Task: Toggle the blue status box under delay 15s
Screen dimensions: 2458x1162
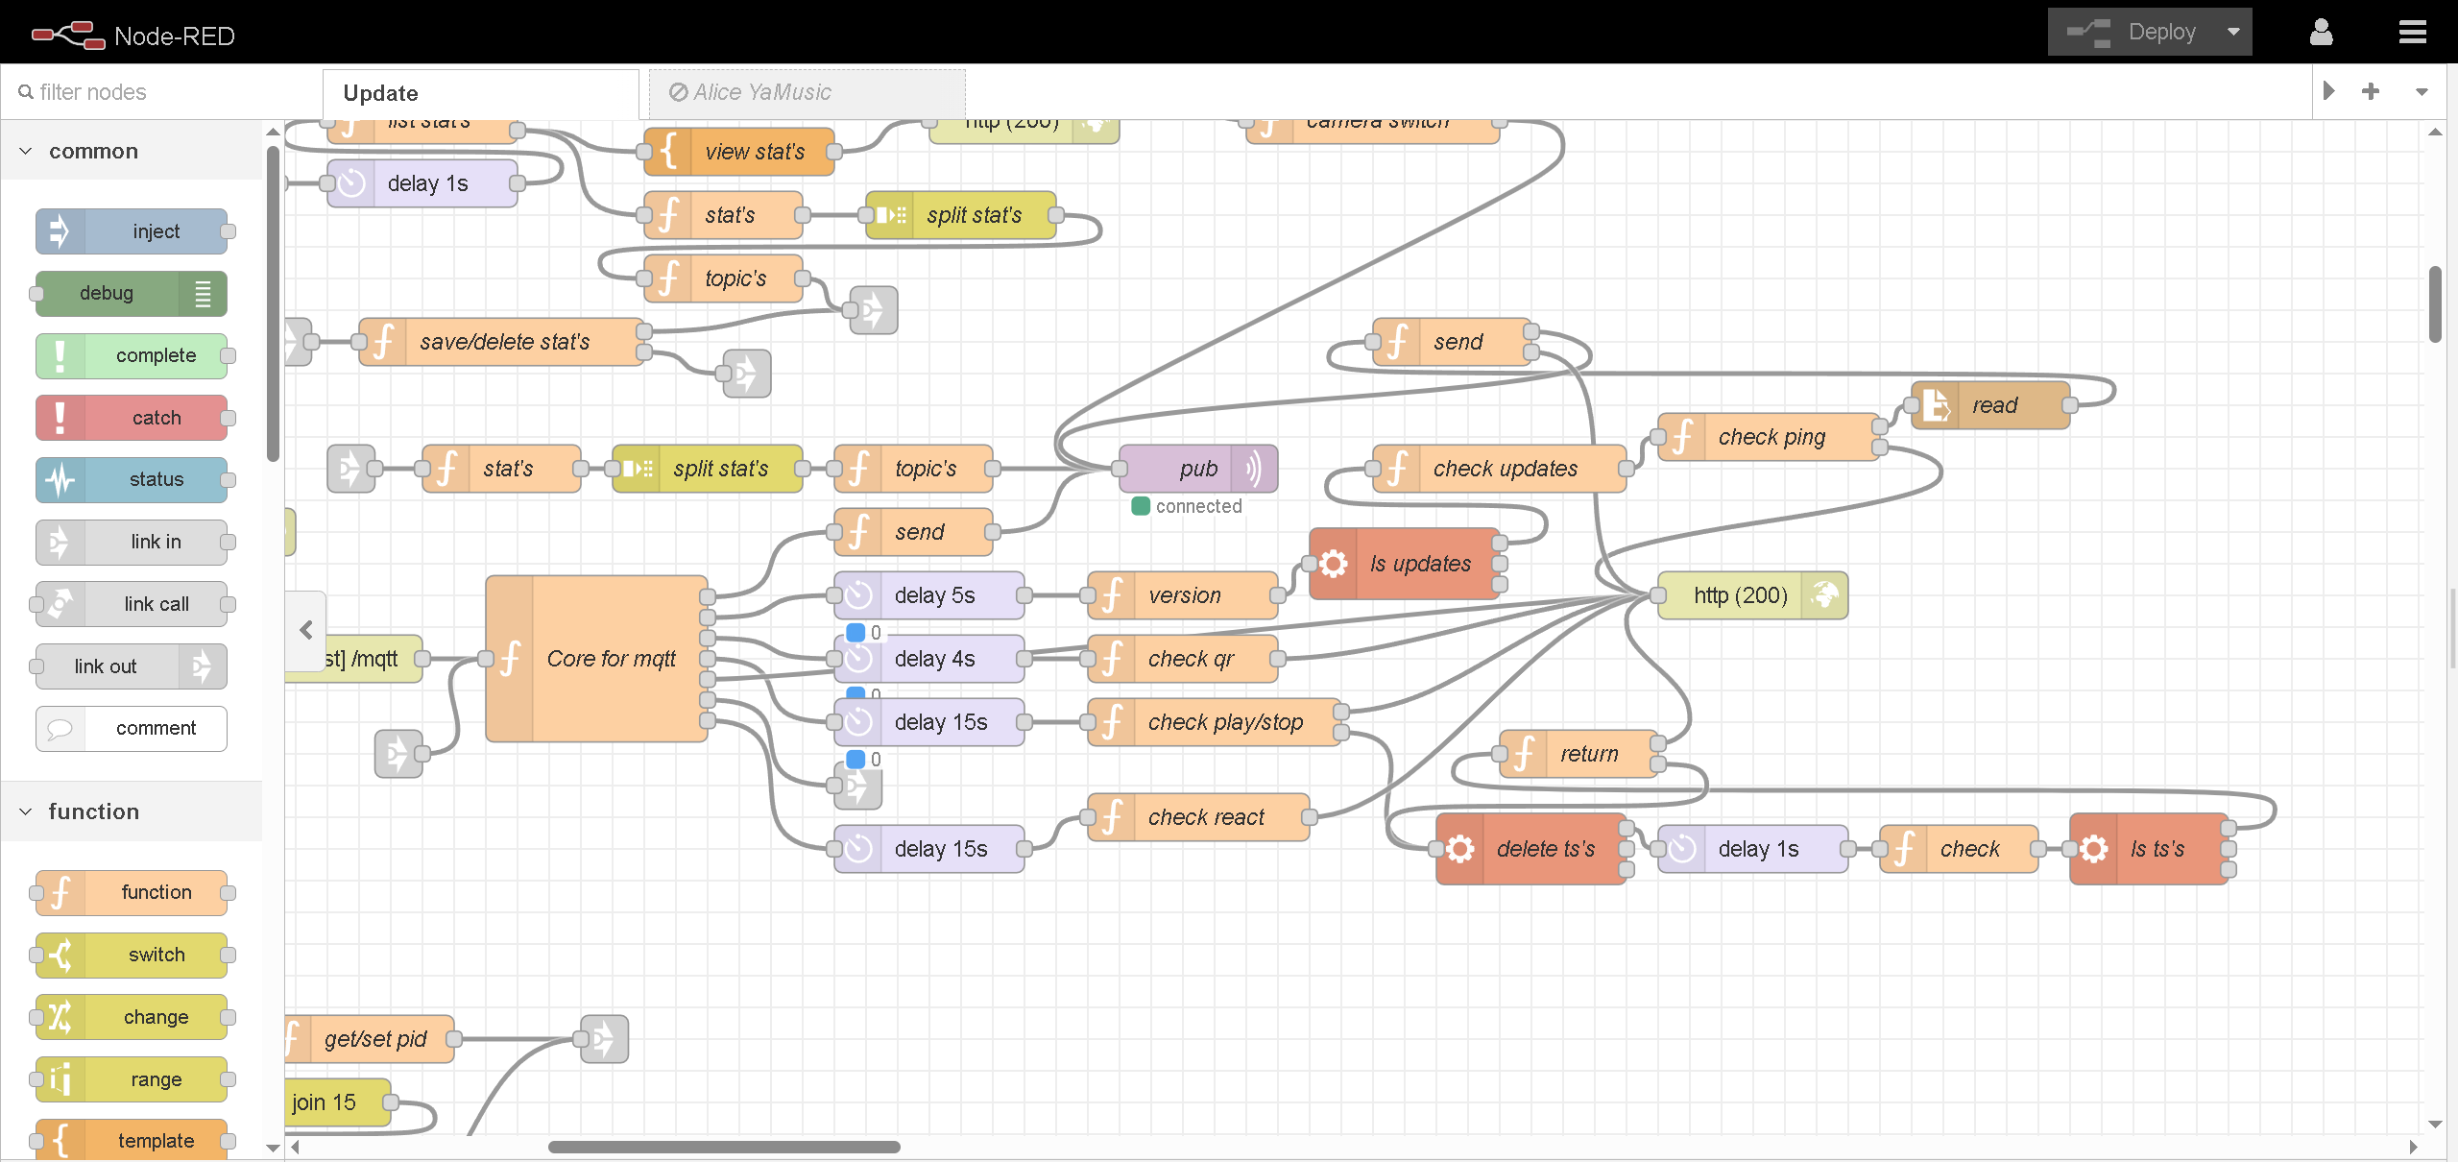Action: [855, 760]
